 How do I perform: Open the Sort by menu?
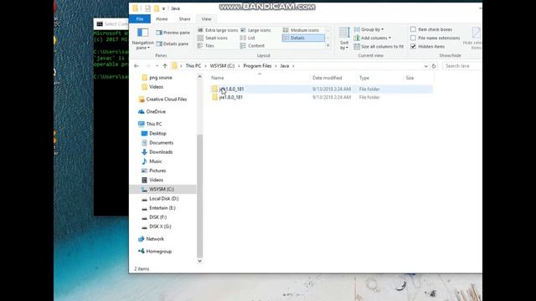click(344, 38)
